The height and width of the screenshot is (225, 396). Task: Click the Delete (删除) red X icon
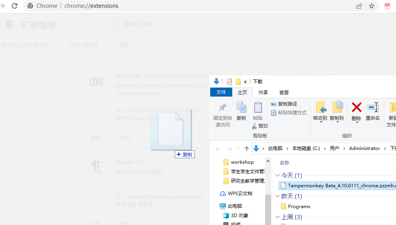(x=356, y=107)
